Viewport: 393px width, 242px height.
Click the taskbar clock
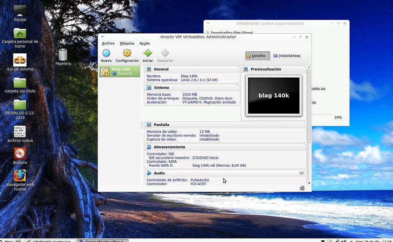point(373,241)
